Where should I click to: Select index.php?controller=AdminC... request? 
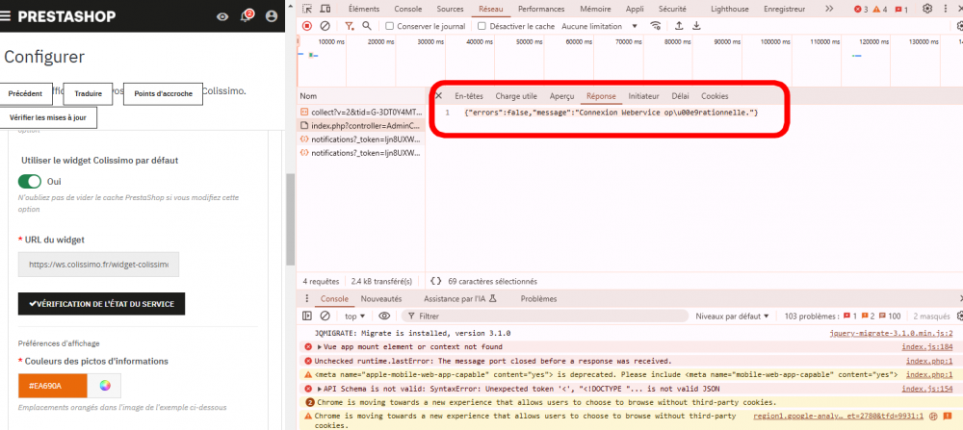pos(360,125)
